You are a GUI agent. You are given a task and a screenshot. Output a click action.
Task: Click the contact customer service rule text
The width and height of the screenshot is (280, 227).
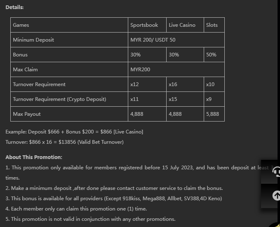point(114,188)
